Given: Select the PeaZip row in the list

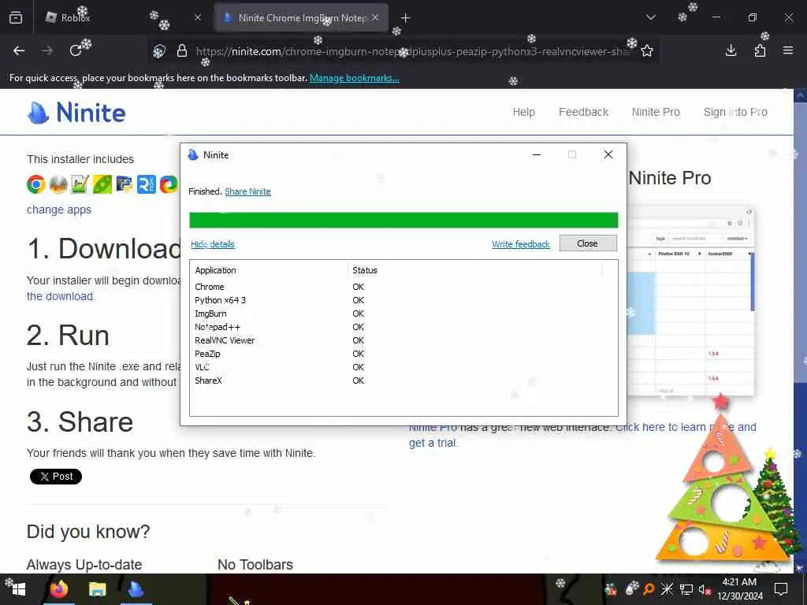Looking at the screenshot, I should [403, 354].
